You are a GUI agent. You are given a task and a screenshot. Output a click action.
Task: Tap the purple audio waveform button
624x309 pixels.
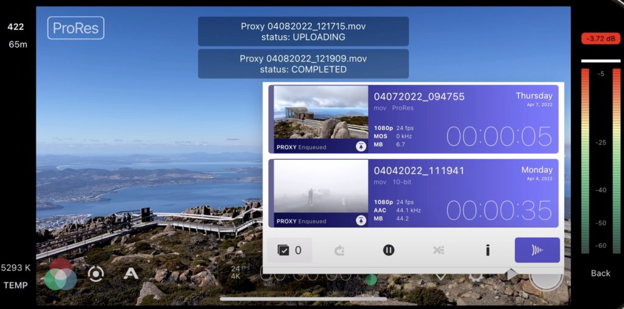(537, 250)
